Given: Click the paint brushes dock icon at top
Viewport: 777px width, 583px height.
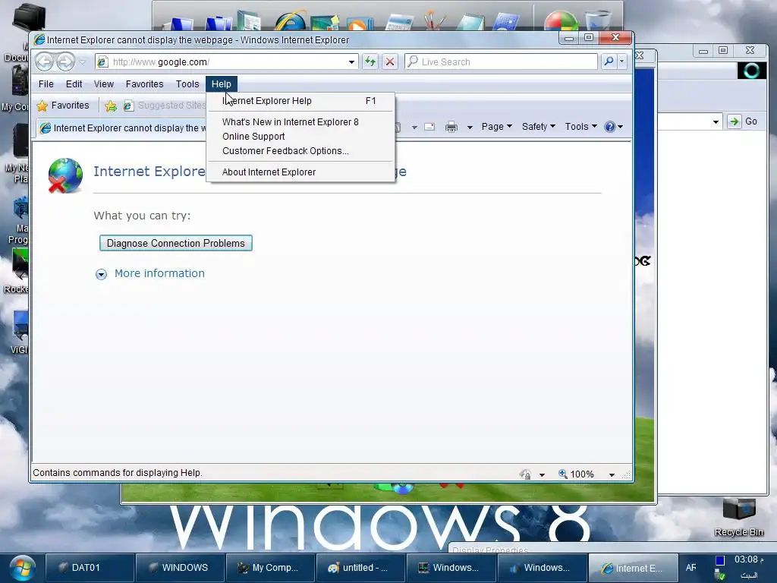Looking at the screenshot, I should 435,20.
